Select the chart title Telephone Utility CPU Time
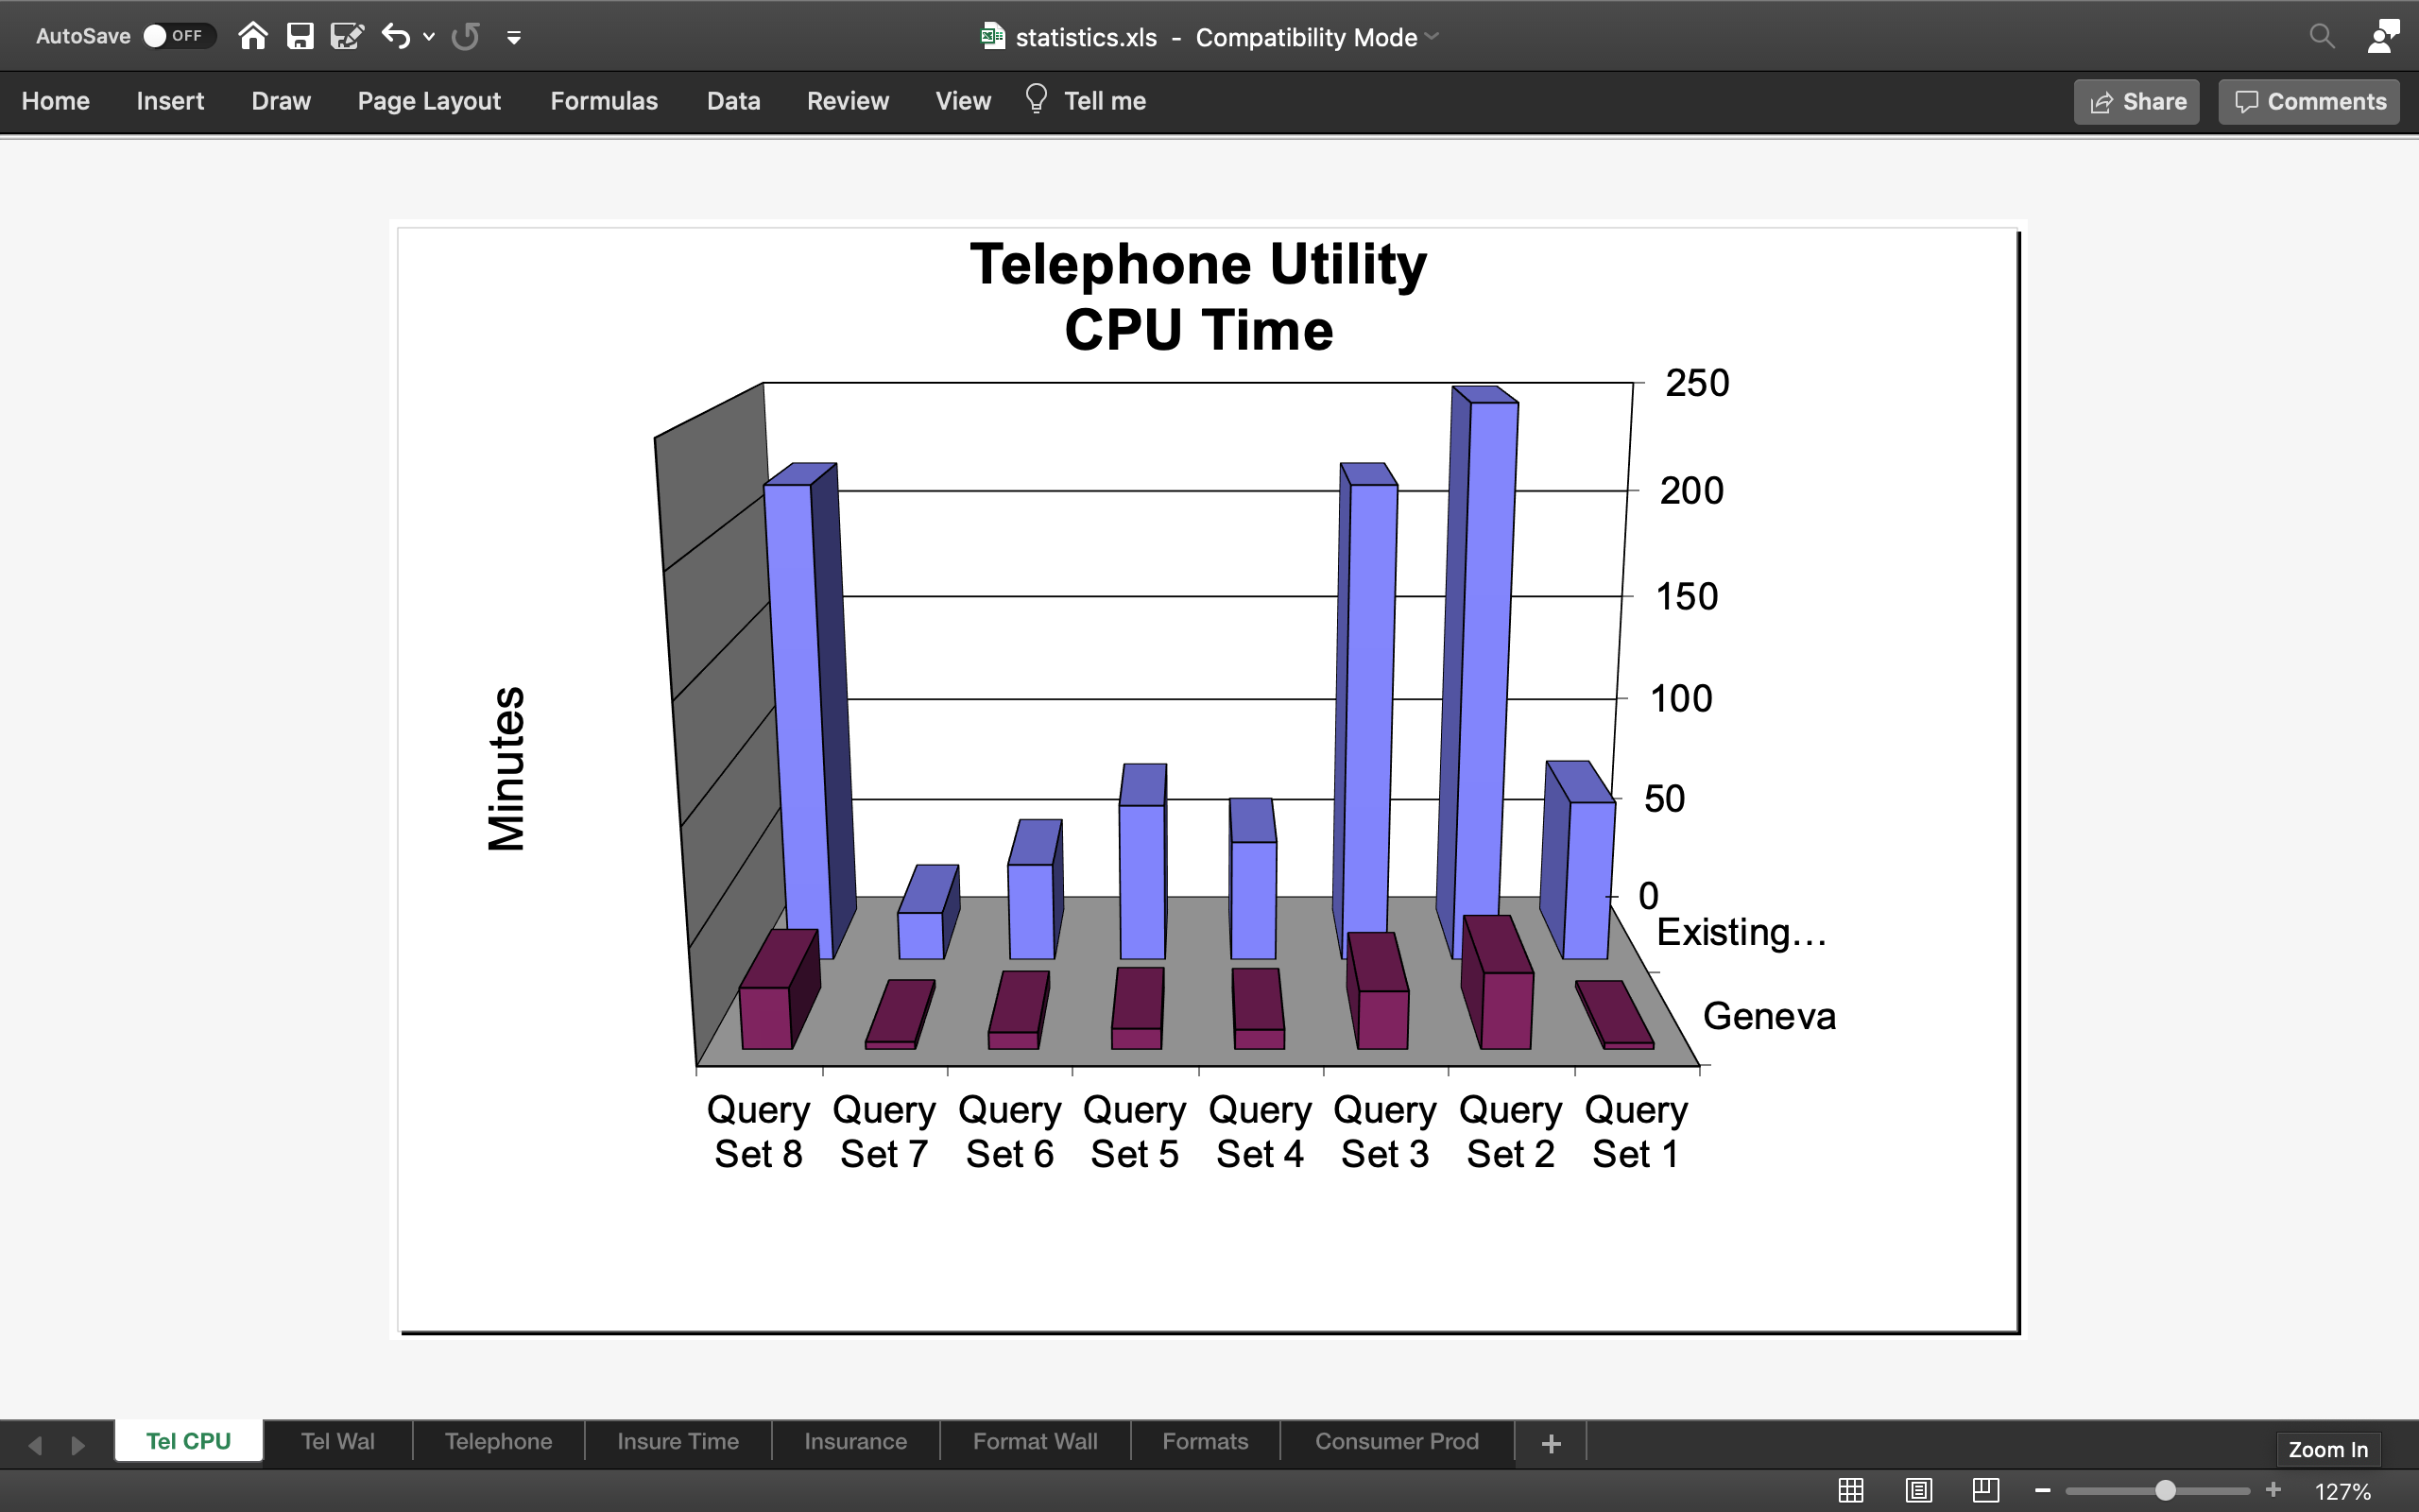The height and width of the screenshot is (1512, 2419). point(1198,296)
